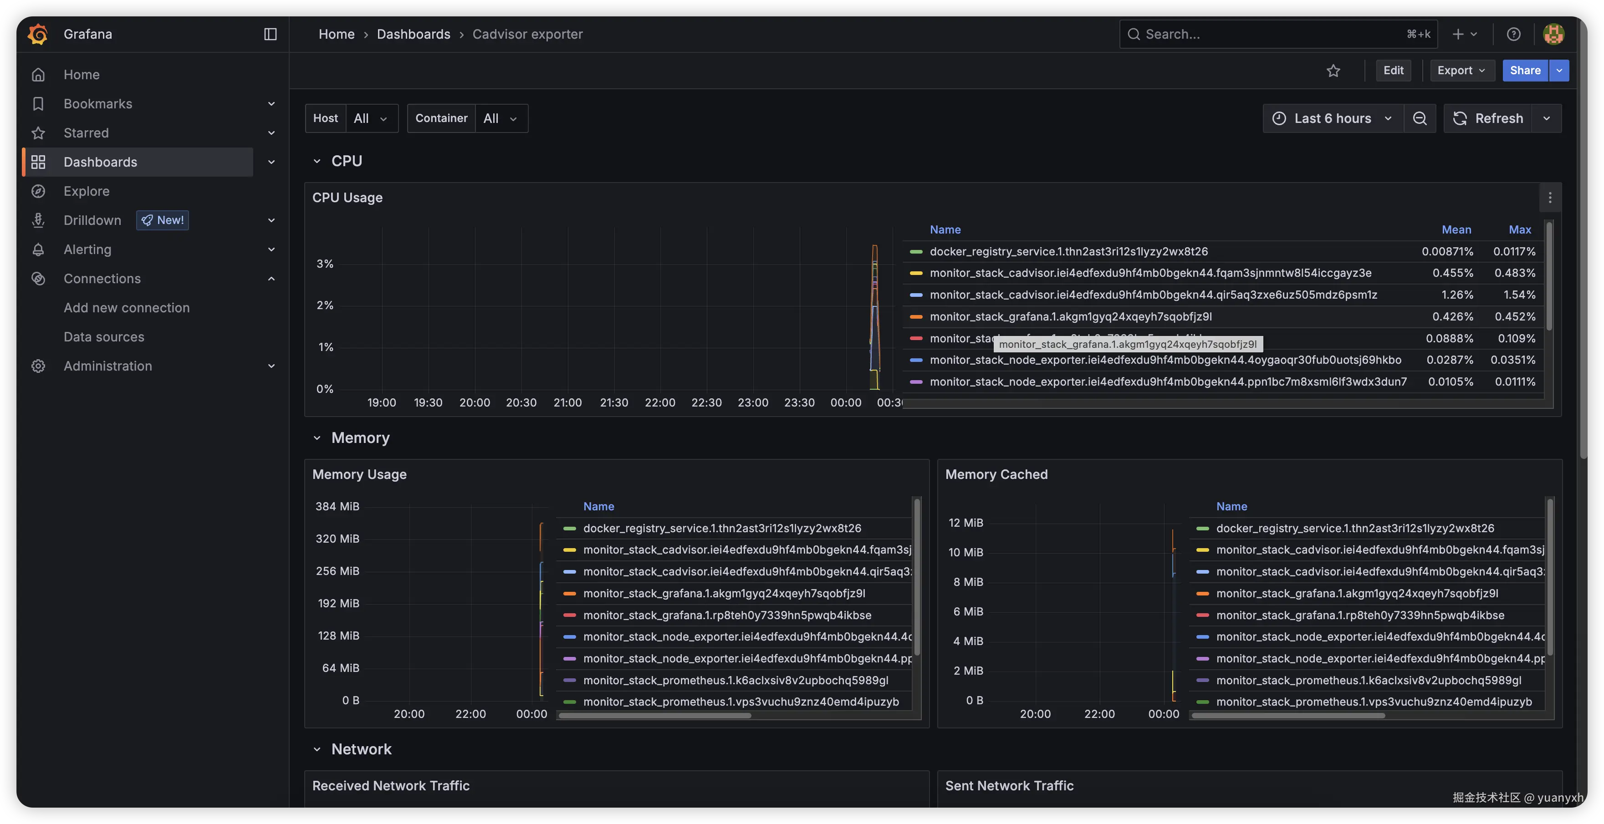Screen dimensions: 1604x824
Task: Click the zoom out magnifier icon
Action: (1420, 117)
